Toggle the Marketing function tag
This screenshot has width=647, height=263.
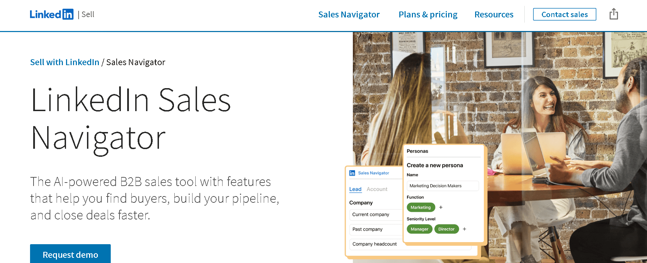(421, 207)
